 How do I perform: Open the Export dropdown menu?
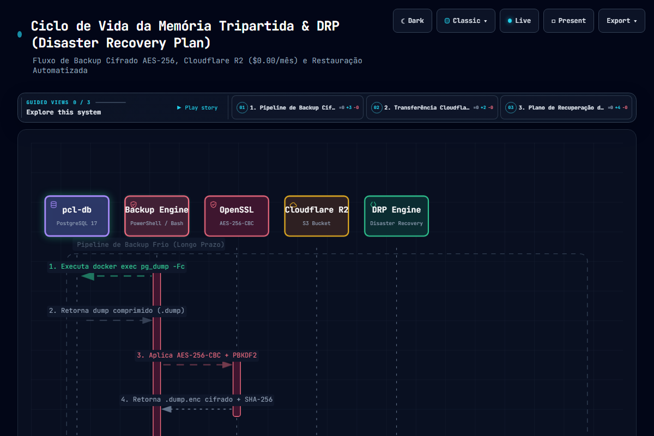622,21
